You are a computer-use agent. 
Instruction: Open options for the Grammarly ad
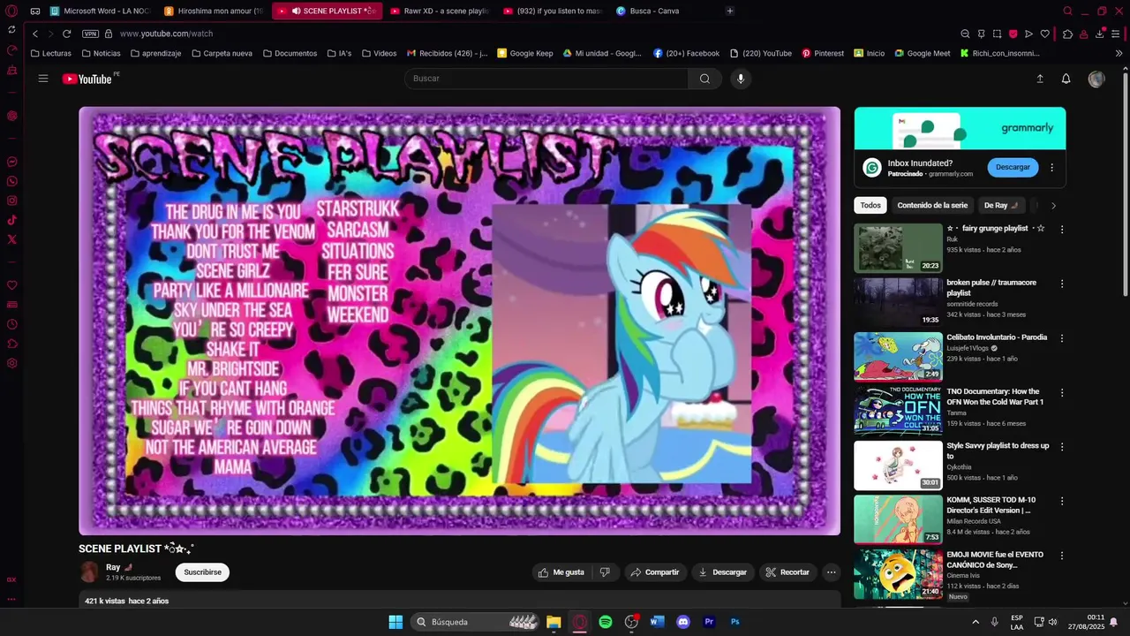pyautogui.click(x=1051, y=168)
